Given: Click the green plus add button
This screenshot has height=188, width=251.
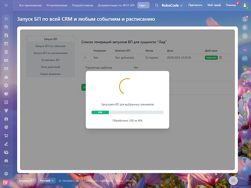Looking at the screenshot, I should coord(84,88).
